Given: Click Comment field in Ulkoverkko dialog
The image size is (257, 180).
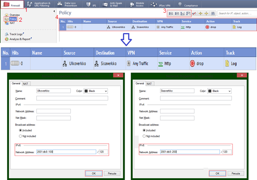Looking at the screenshot, I should tap(72, 98).
